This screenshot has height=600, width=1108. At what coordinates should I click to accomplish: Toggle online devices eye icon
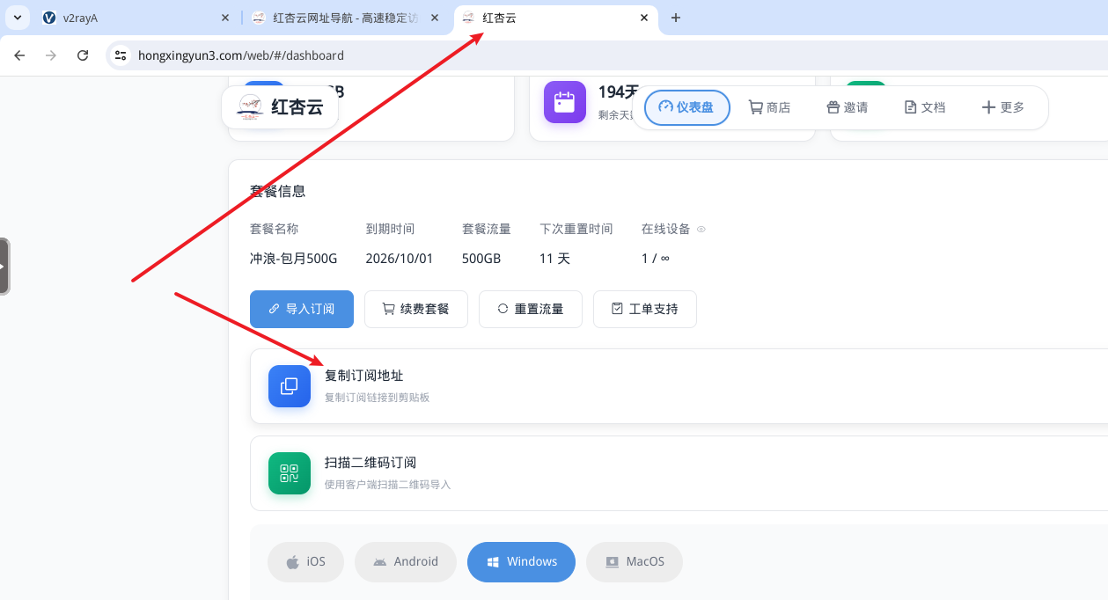point(701,229)
